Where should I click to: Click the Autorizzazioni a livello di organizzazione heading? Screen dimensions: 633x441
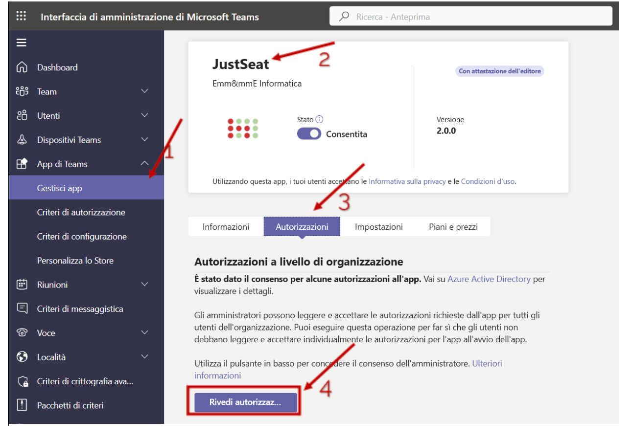click(x=299, y=262)
